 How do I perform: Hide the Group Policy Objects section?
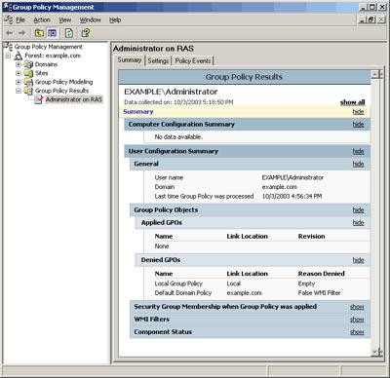coord(358,210)
